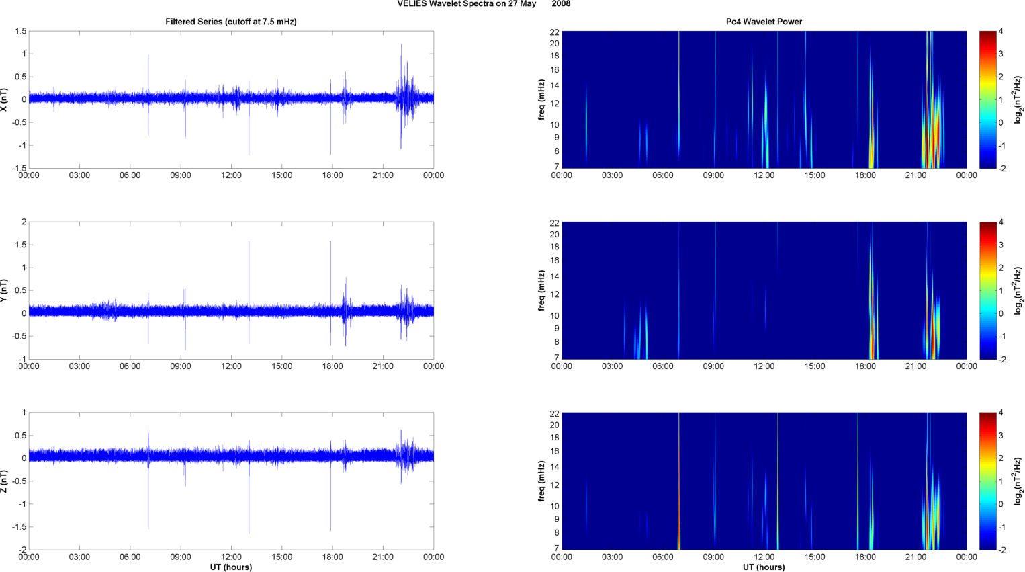Select the Pc4 Wavelet Power title
Image resolution: width=1025 pixels, height=572 pixels.
point(764,22)
